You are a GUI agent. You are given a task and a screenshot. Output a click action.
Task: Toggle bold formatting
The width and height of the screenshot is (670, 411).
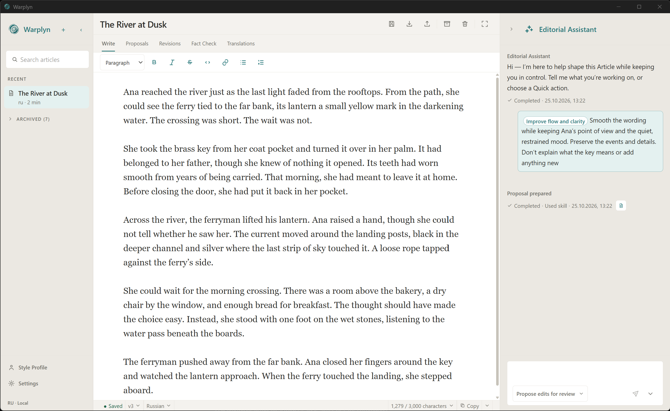click(154, 62)
